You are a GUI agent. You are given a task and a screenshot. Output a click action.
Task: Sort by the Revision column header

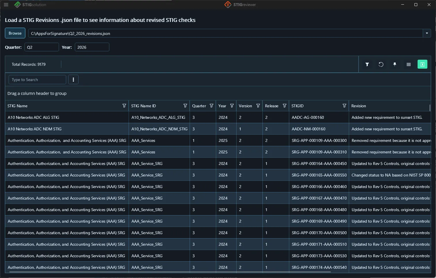click(x=359, y=106)
